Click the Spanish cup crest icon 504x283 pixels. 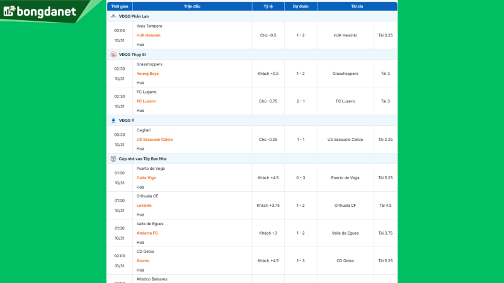113,158
